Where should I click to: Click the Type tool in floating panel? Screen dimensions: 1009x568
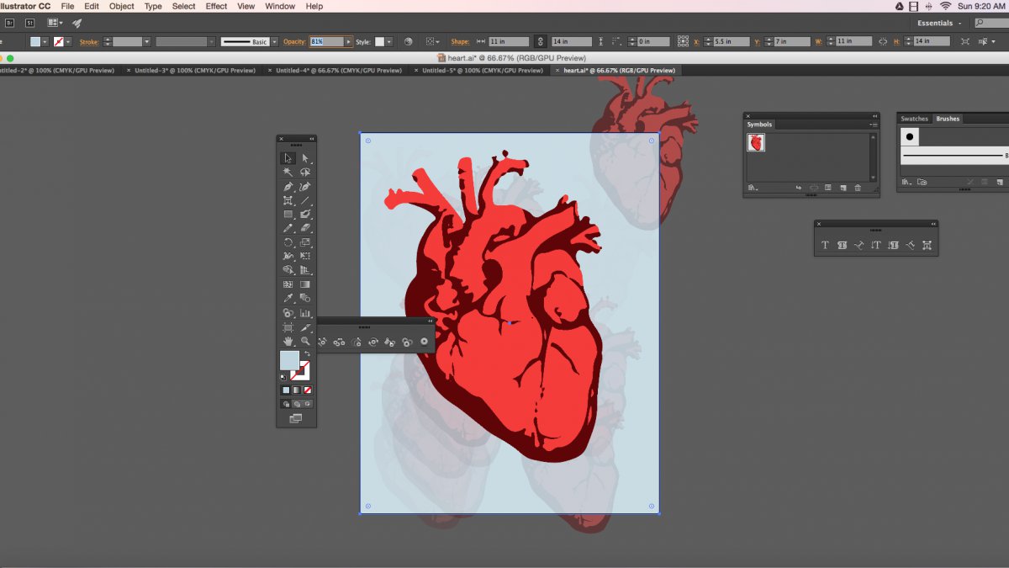[x=825, y=245]
